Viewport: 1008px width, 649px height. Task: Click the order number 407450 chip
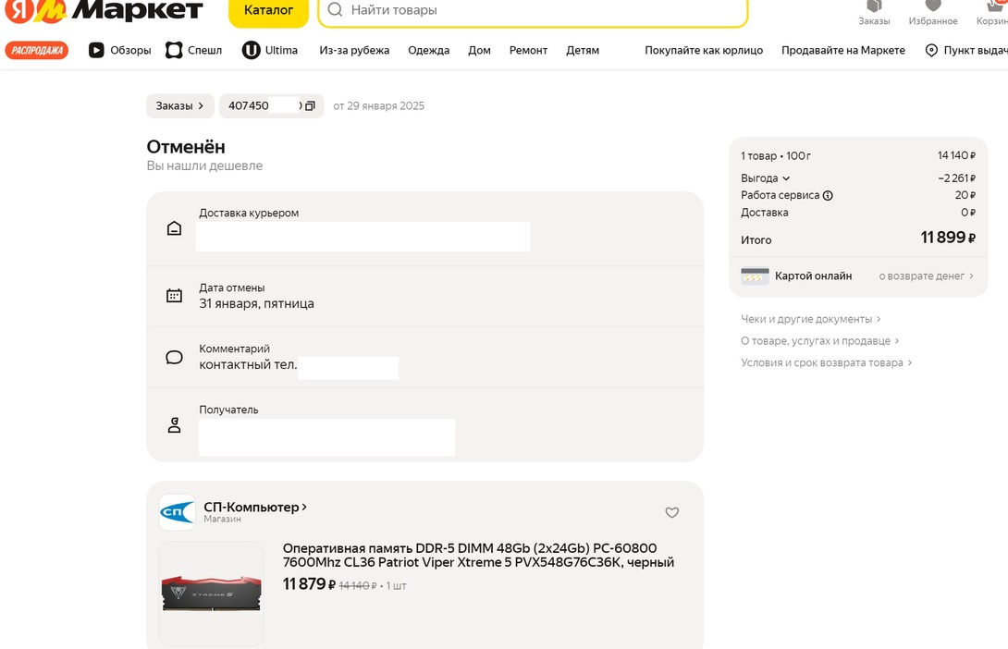271,106
